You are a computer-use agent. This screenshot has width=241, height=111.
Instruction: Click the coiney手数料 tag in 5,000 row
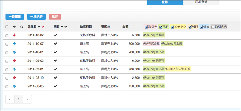(x=154, y=35)
